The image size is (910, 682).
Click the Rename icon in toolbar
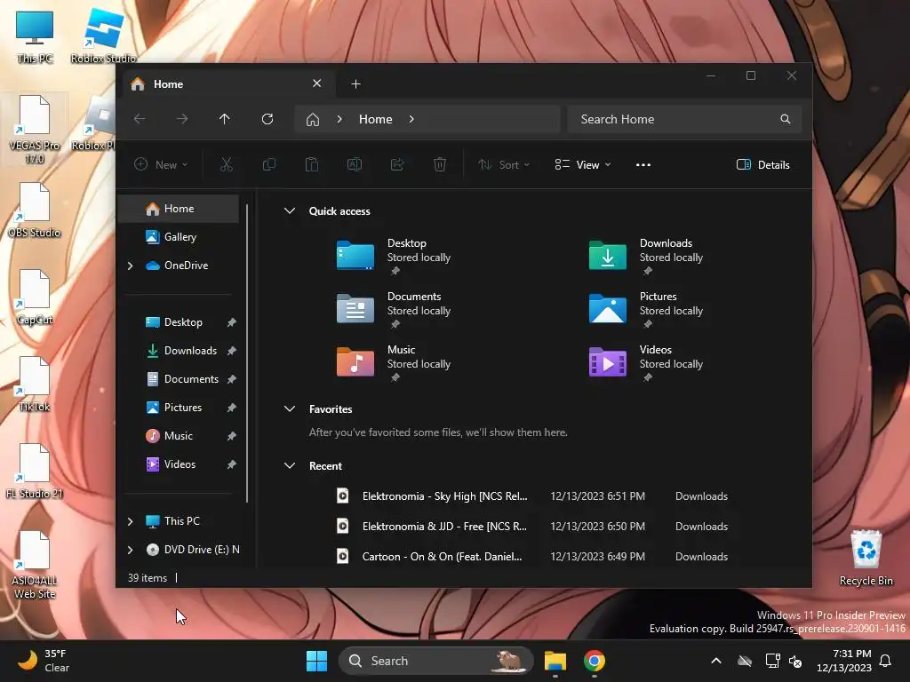(x=355, y=164)
